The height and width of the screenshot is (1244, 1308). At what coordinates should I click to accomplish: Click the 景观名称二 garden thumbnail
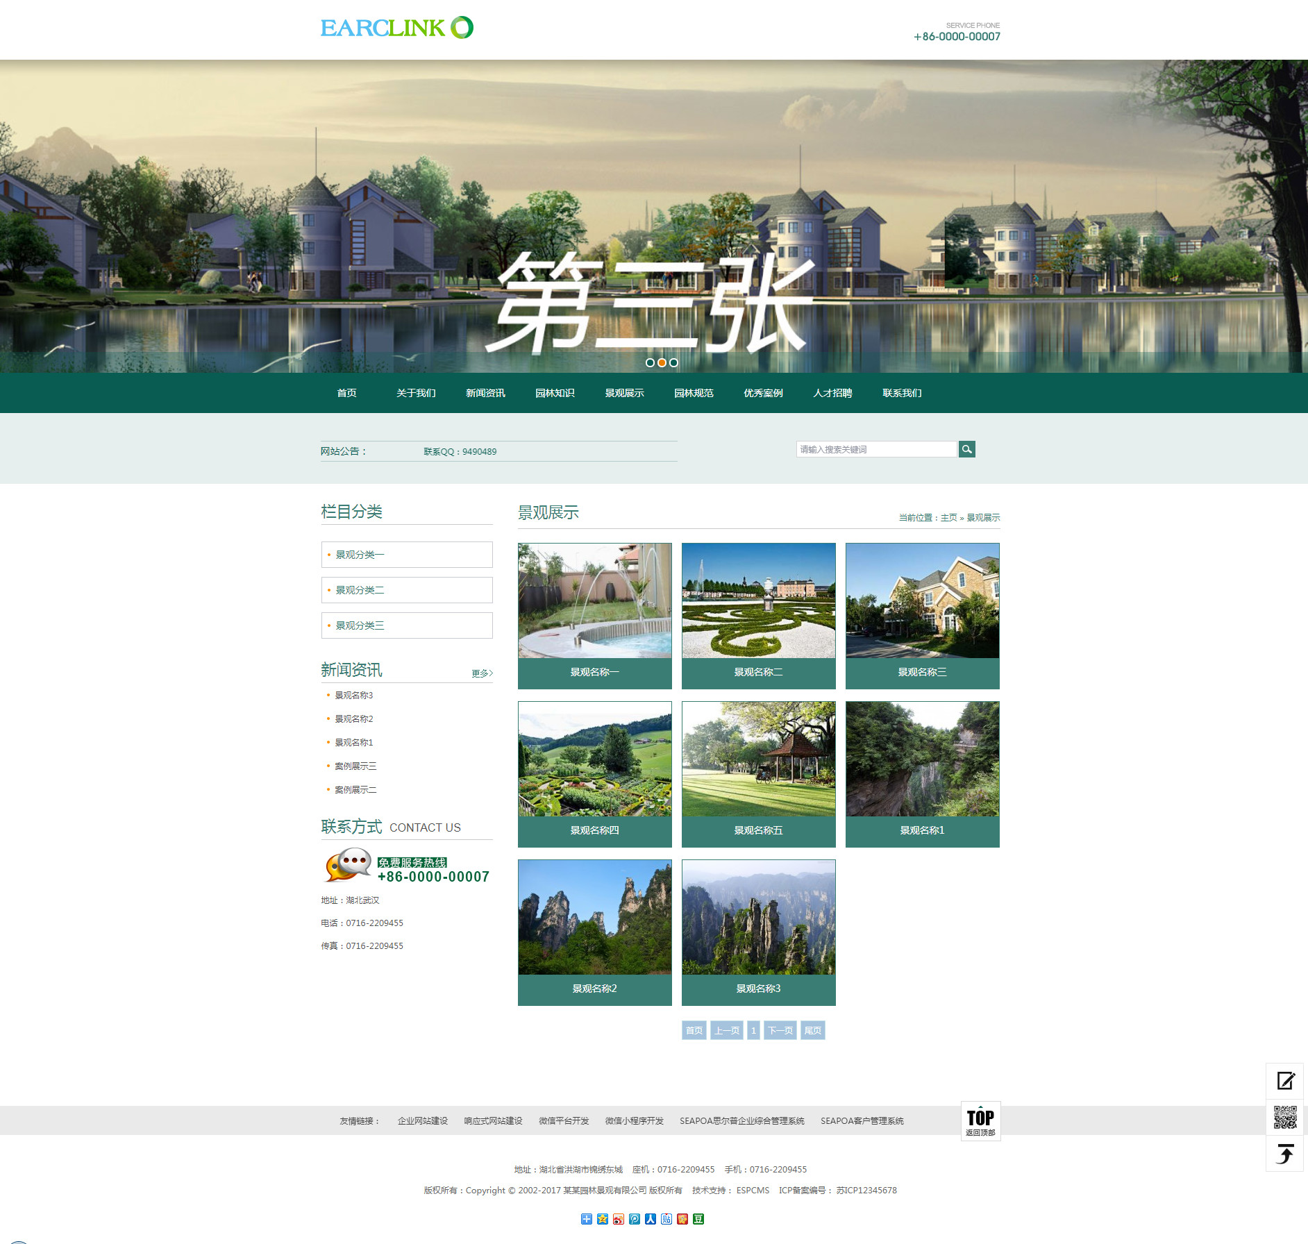pyautogui.click(x=758, y=601)
